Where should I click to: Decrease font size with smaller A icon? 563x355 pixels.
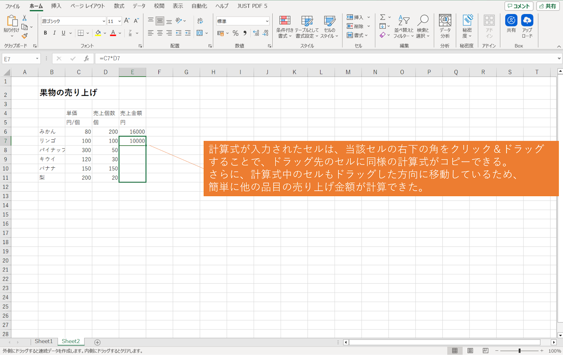click(136, 21)
